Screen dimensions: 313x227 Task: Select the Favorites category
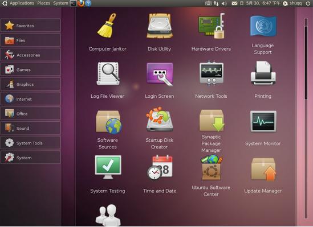pyautogui.click(x=31, y=26)
